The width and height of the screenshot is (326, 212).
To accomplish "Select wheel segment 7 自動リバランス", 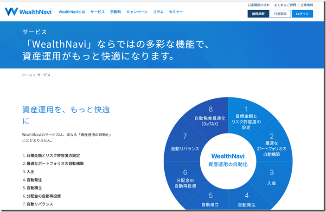I will coord(185,143).
